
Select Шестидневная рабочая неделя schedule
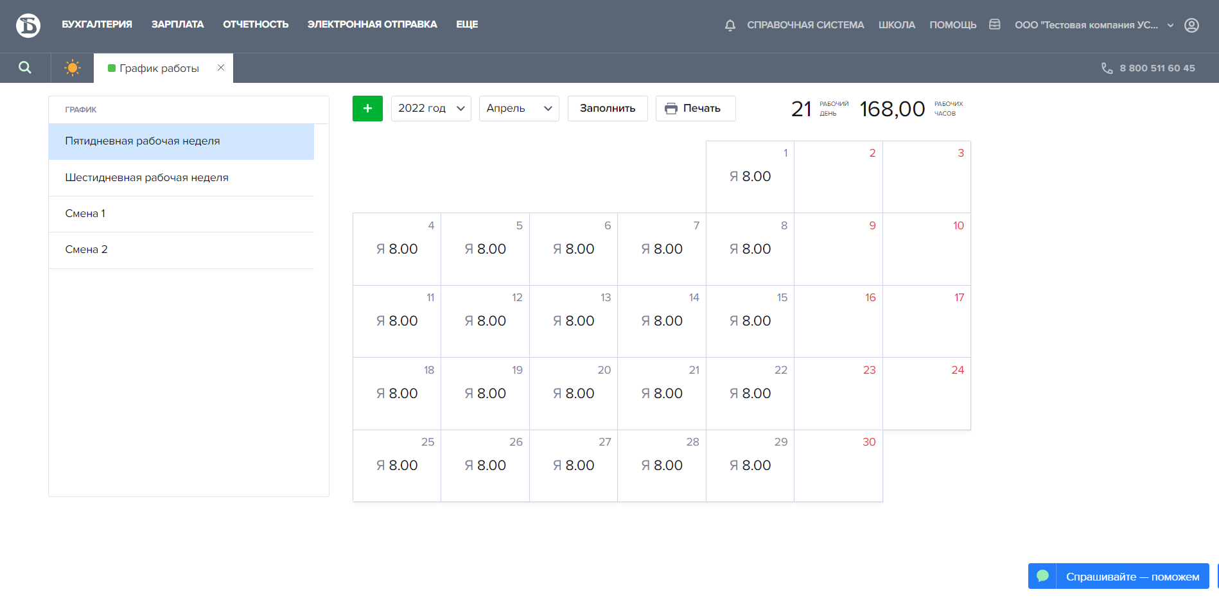click(181, 178)
